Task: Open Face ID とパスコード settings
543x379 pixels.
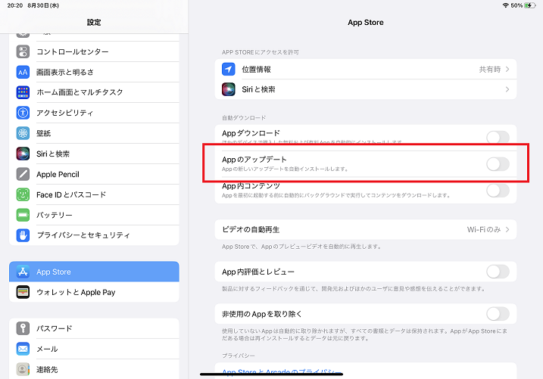Action: click(94, 194)
